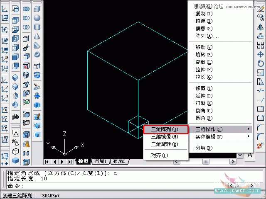Click the Rotate Faces icon
The image size is (266, 199).
coord(26,75)
